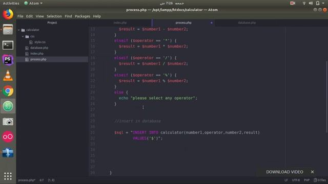Switch to the database.php tab
328x184 pixels.
tap(247, 22)
